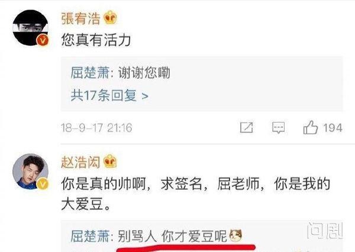Tap 屈楚萧 in the 谢谢您嘞 reply
This screenshot has height=252, width=355.
pyautogui.click(x=90, y=73)
